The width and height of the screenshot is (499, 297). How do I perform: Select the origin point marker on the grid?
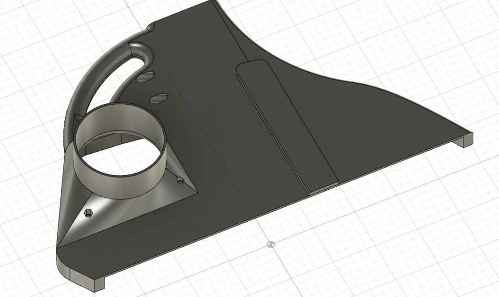[x=271, y=244]
